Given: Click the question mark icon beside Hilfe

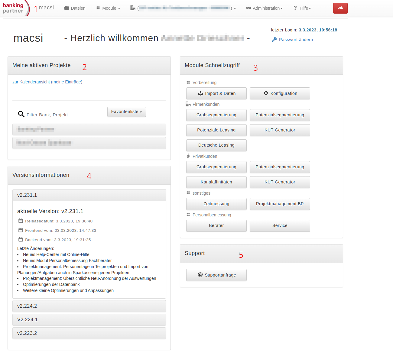Looking at the screenshot, I should point(295,8).
